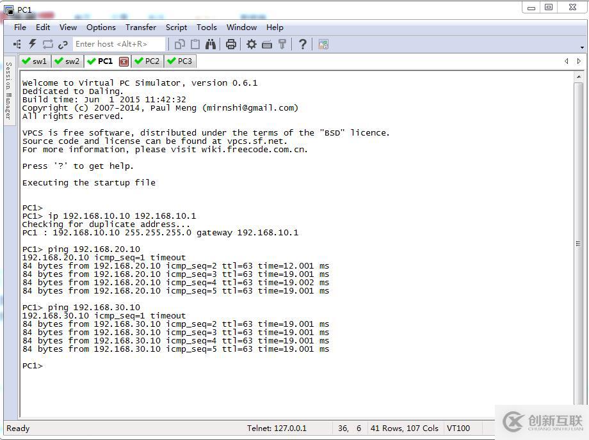Open the Script menu
The width and height of the screenshot is (589, 440).
tap(177, 27)
